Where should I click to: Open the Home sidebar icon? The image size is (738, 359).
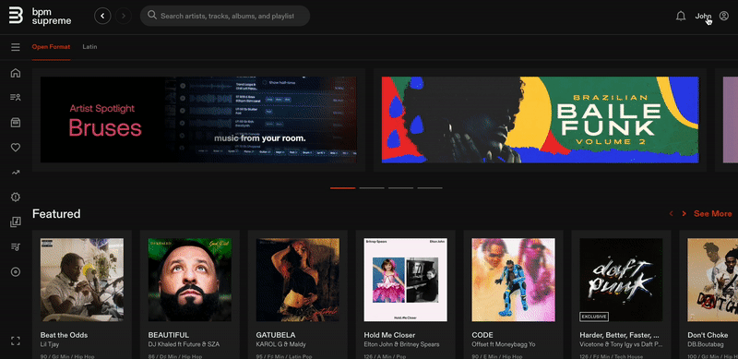(16, 73)
